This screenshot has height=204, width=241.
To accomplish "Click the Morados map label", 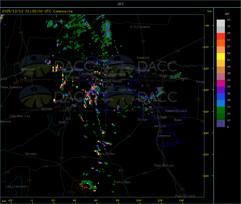I will point(31,154).
